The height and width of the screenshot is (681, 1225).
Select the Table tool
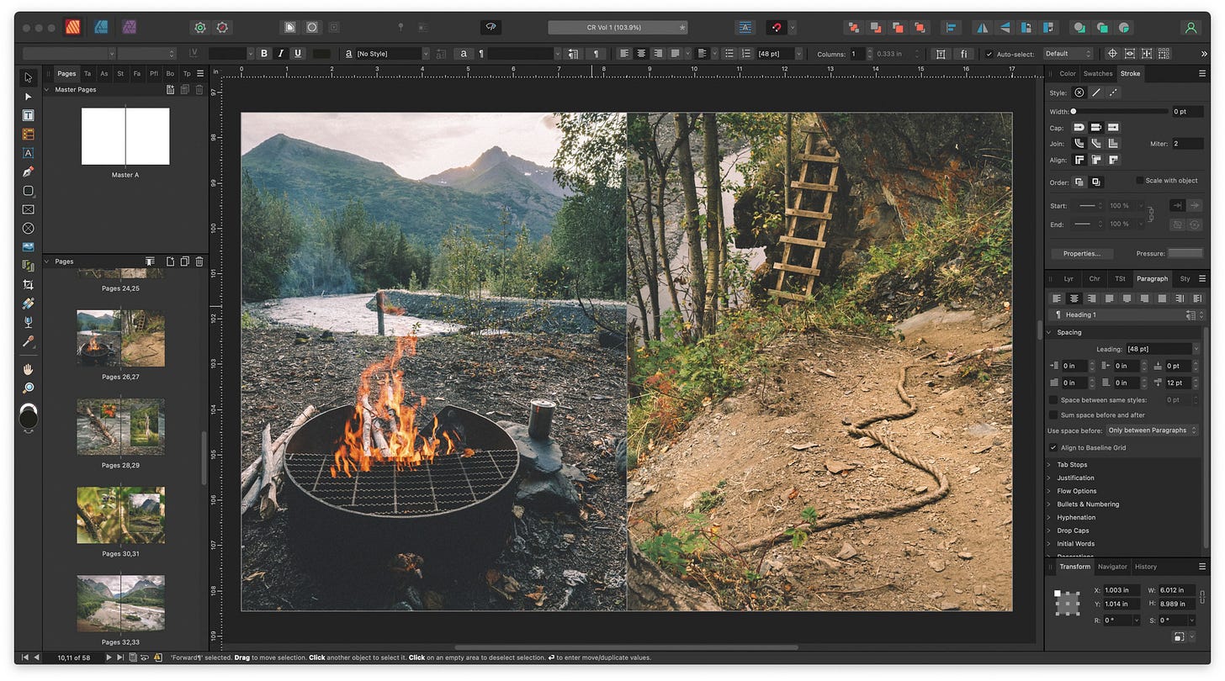[x=29, y=134]
